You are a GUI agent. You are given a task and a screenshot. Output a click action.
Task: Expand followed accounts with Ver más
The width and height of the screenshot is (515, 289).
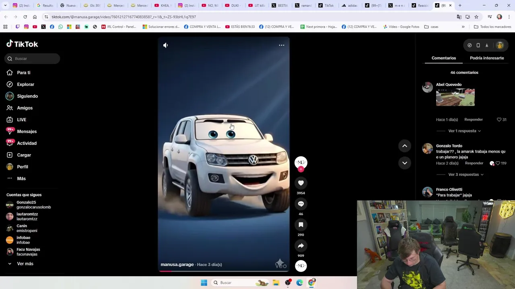pos(25,264)
